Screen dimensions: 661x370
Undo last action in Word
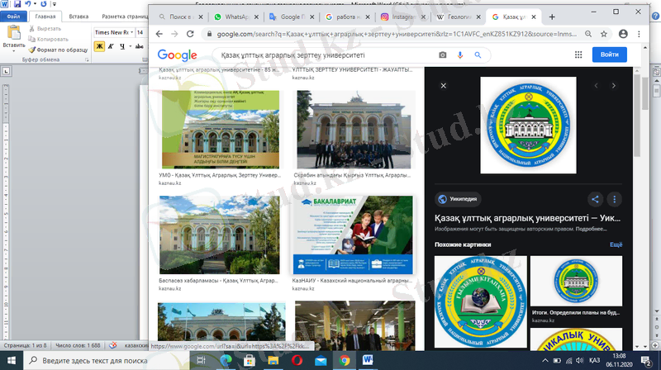tap(28, 4)
